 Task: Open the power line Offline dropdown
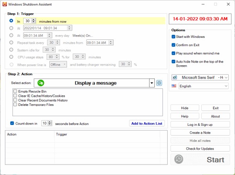coord(58,64)
